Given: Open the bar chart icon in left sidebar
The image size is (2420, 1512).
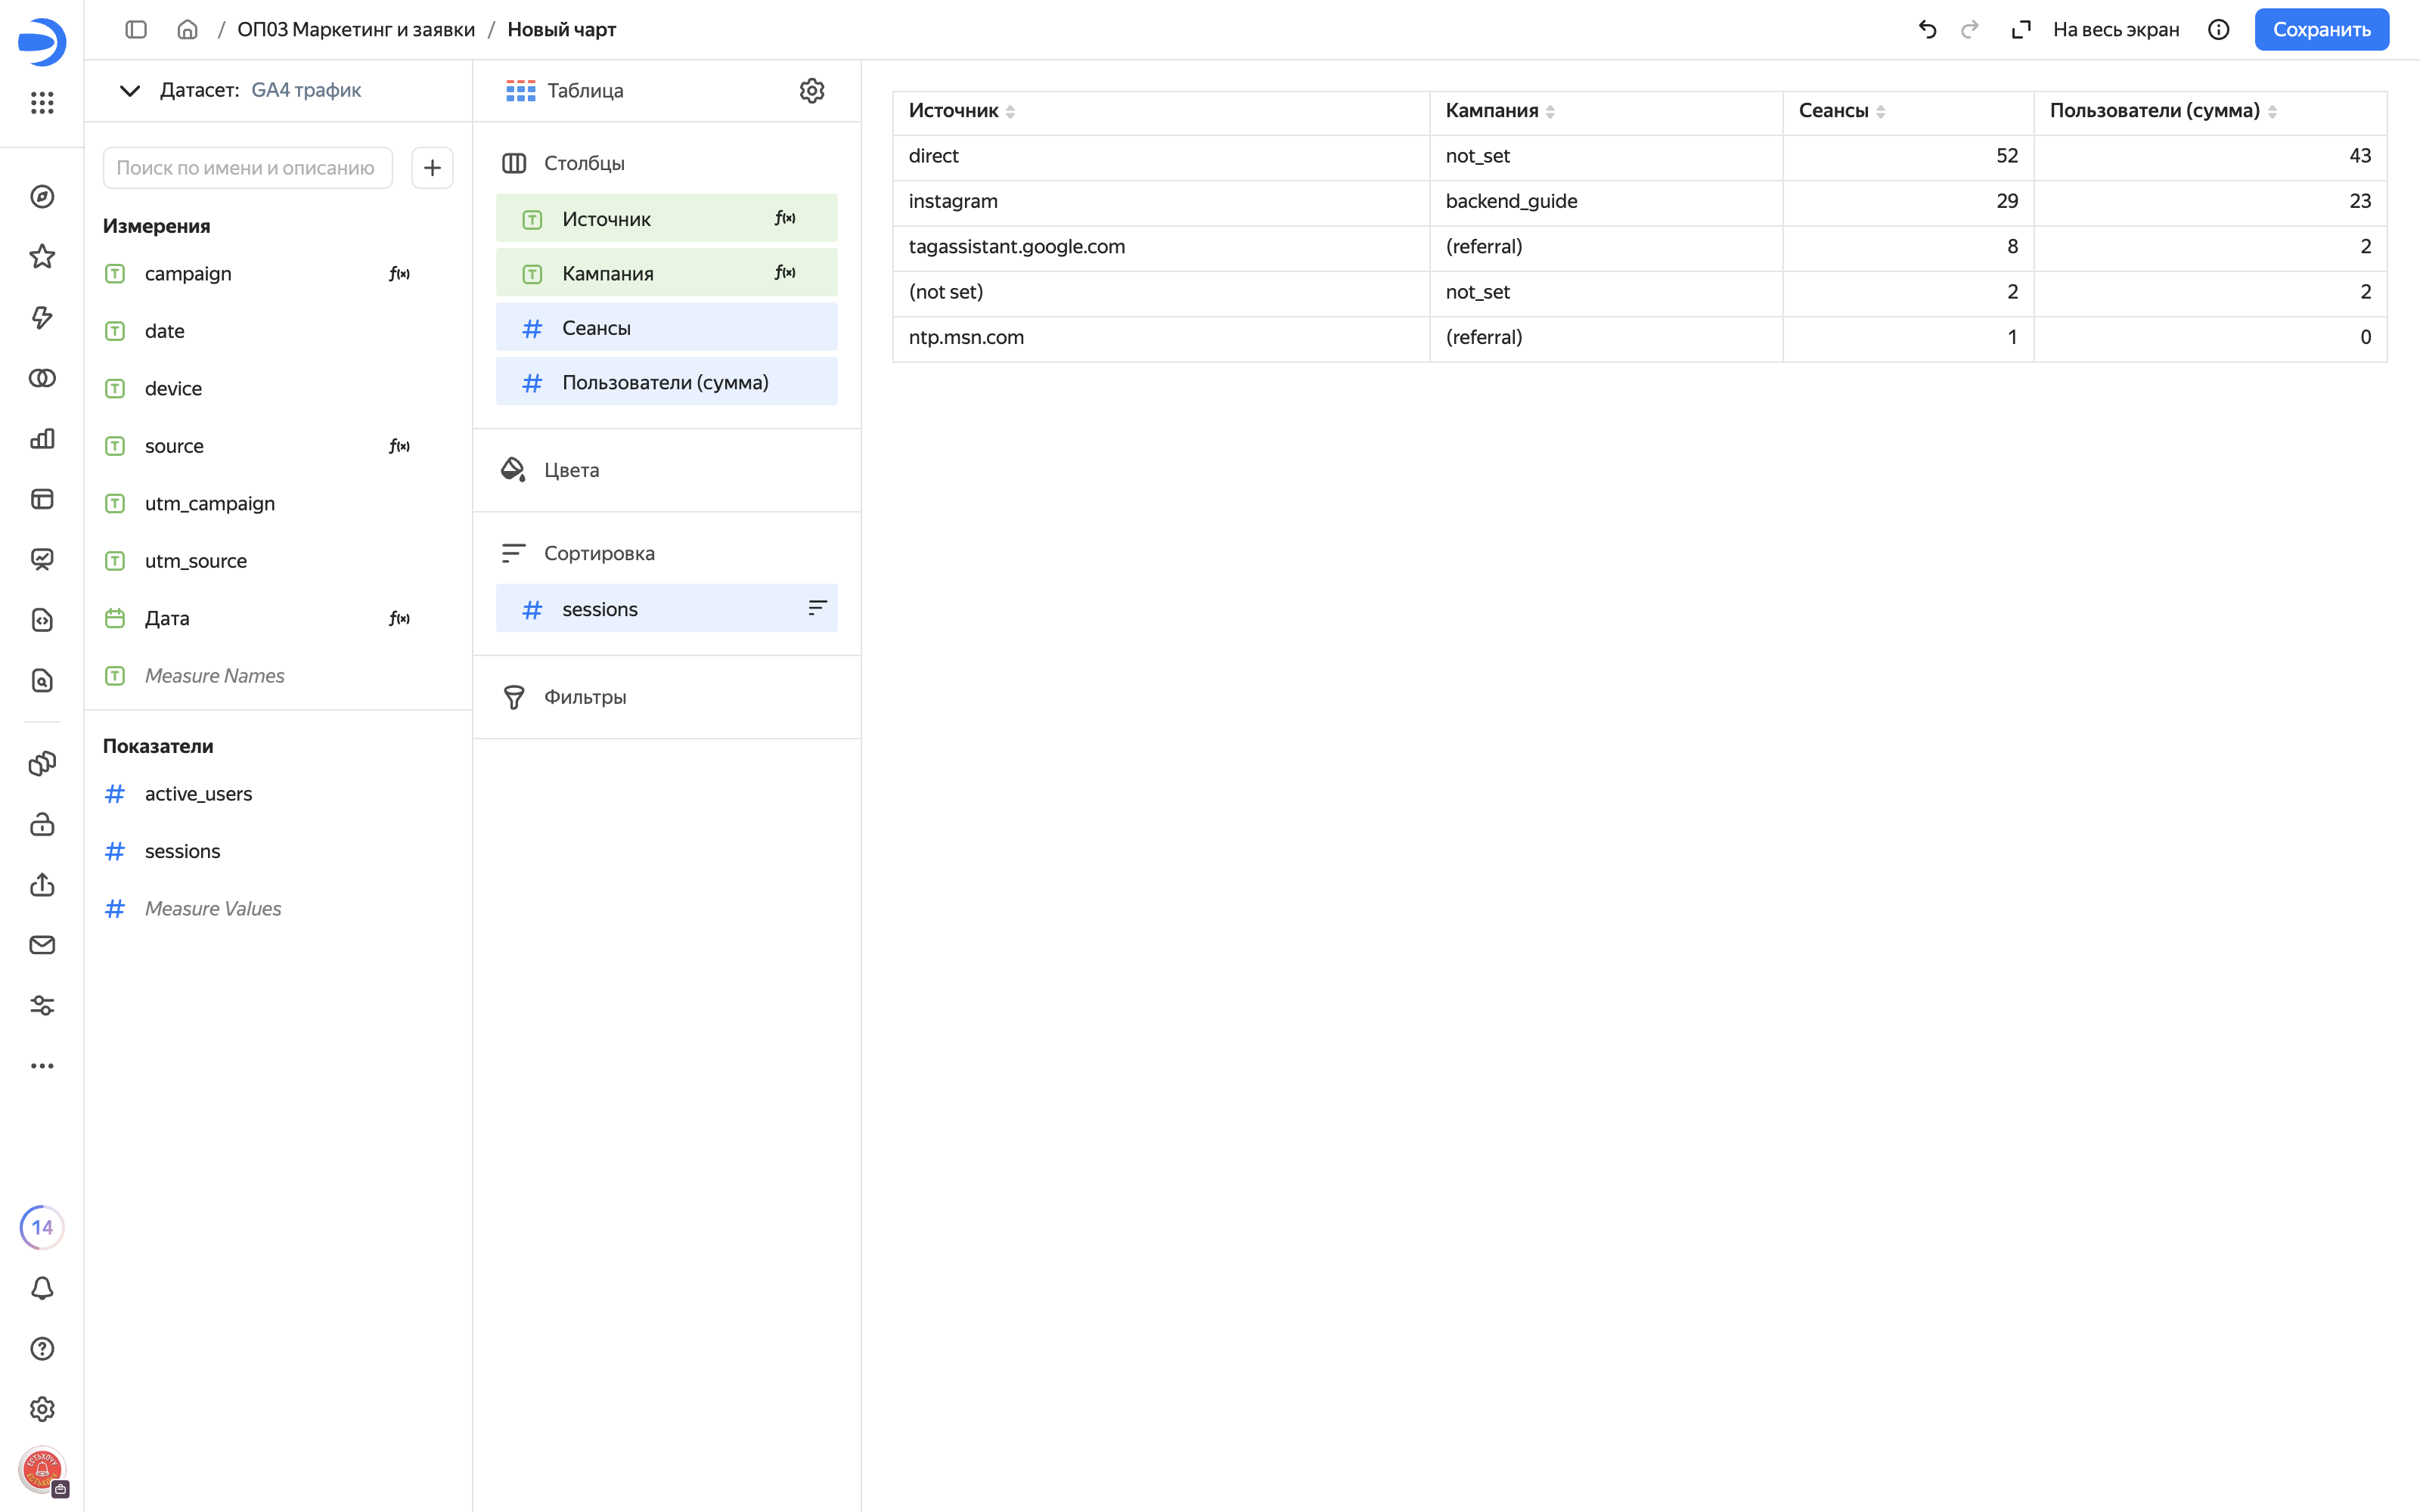Looking at the screenshot, I should coord(42,439).
